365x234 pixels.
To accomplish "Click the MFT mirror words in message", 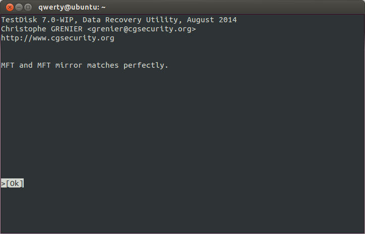I will pyautogui.click(x=60, y=65).
